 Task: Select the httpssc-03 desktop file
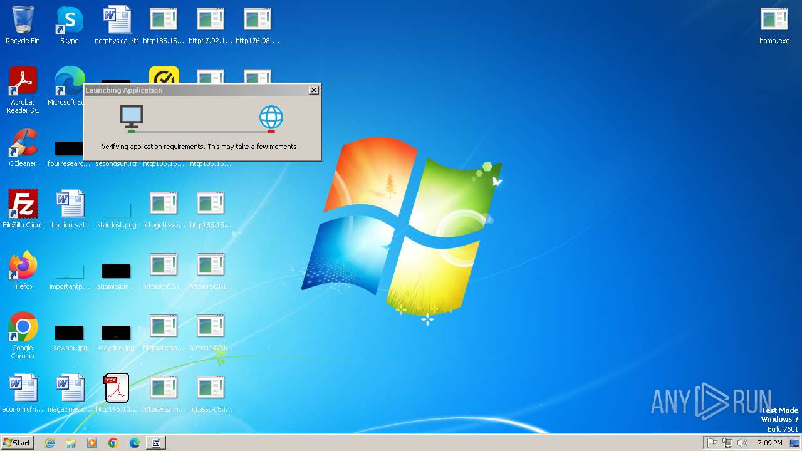(x=164, y=271)
